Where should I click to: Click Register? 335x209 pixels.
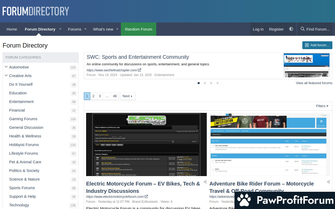coord(276,29)
